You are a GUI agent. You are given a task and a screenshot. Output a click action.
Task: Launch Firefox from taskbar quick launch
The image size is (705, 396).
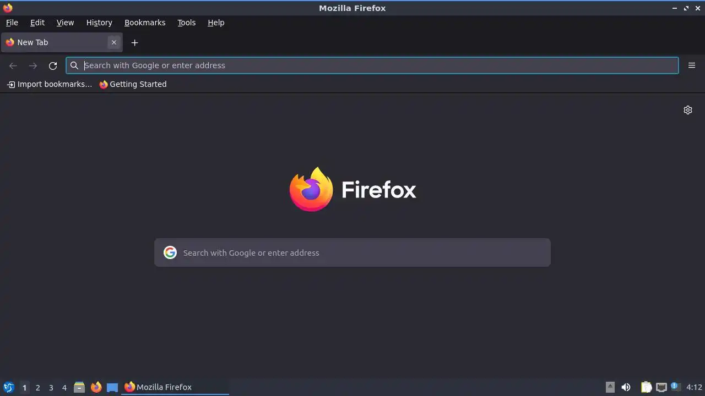coord(96,387)
